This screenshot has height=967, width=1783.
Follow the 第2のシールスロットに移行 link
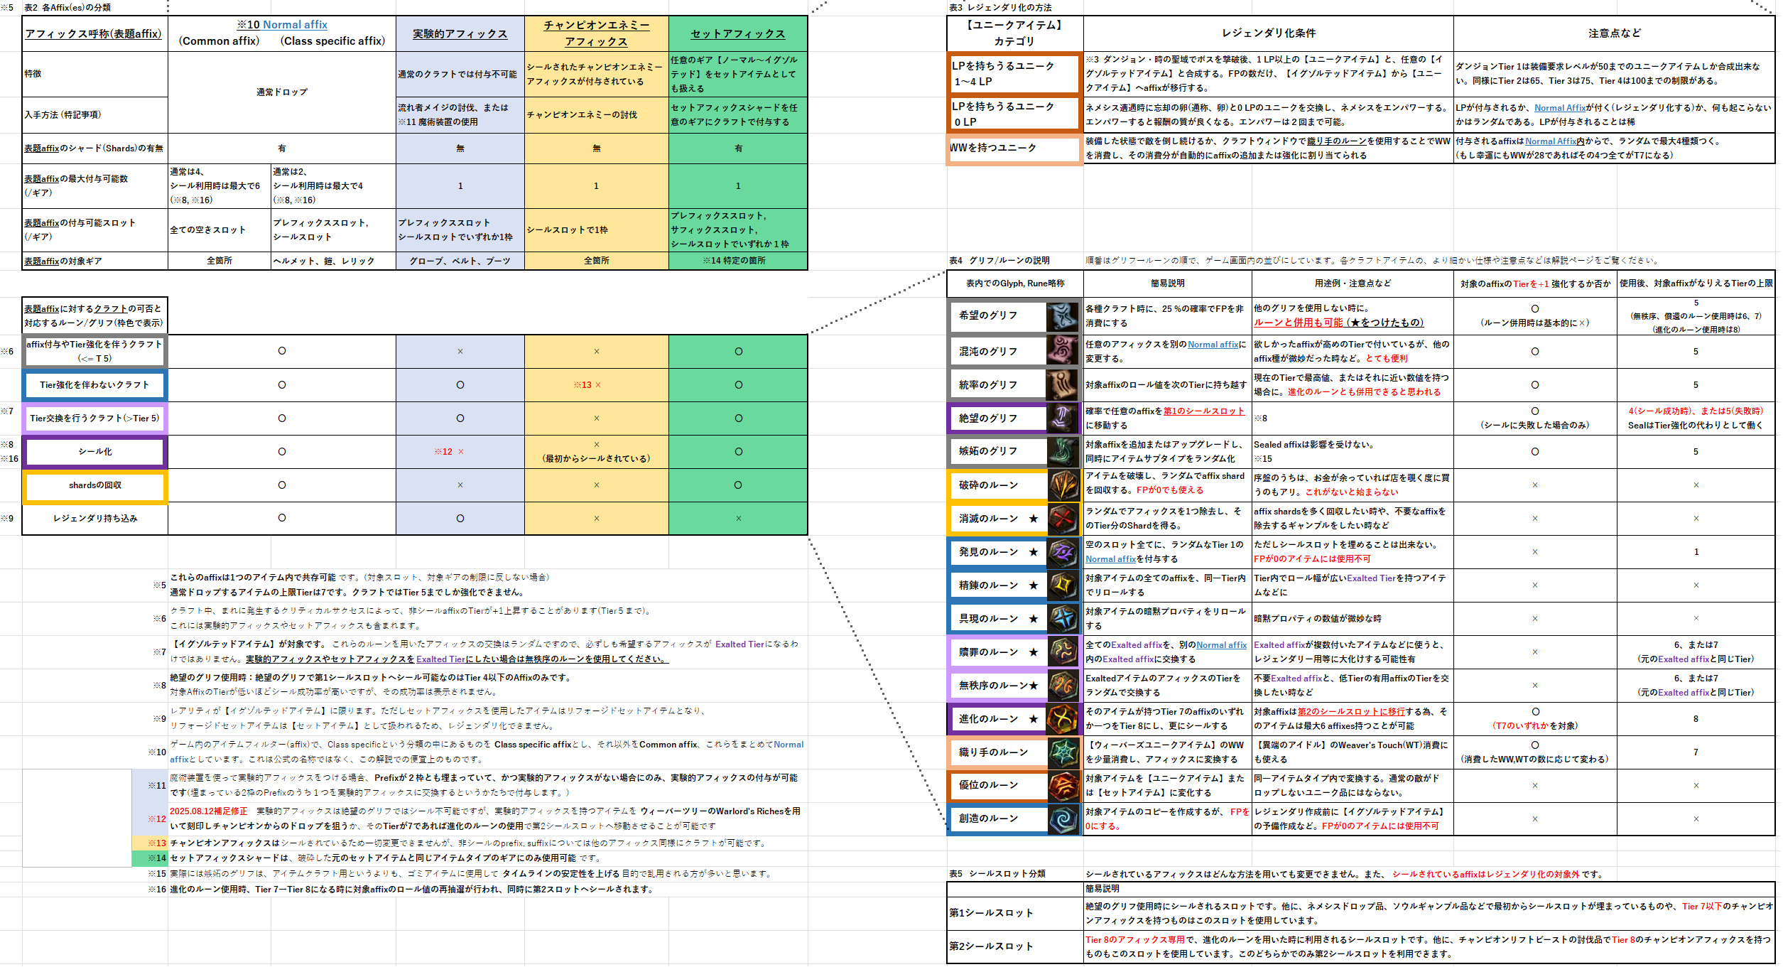1350,712
